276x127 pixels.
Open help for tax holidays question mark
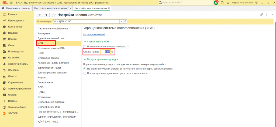coord(128,47)
